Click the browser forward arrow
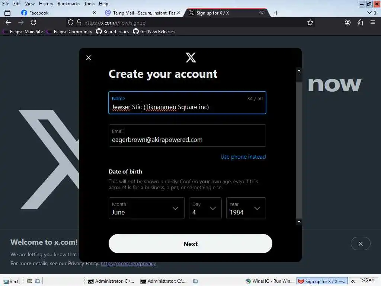This screenshot has width=381, height=286. pyautogui.click(x=21, y=23)
